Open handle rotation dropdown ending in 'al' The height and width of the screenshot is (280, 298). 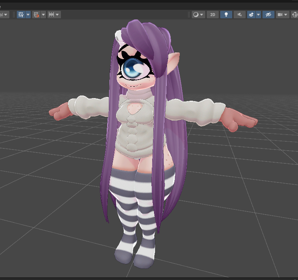point(4,15)
